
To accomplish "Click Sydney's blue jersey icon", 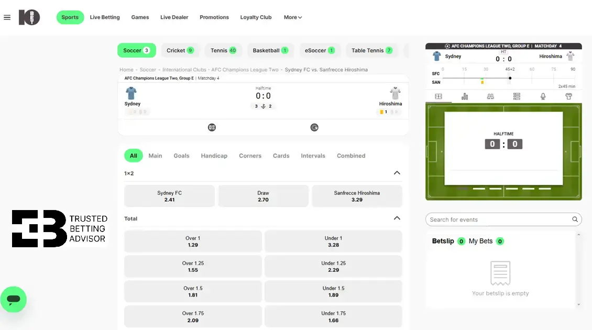I will coord(131,93).
